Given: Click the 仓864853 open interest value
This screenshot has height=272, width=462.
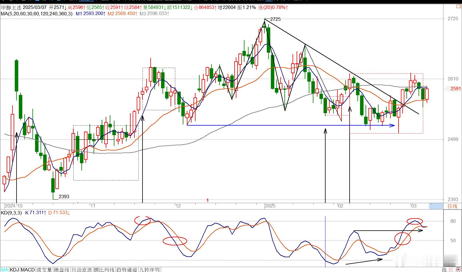Looking at the screenshot, I should [x=205, y=8].
